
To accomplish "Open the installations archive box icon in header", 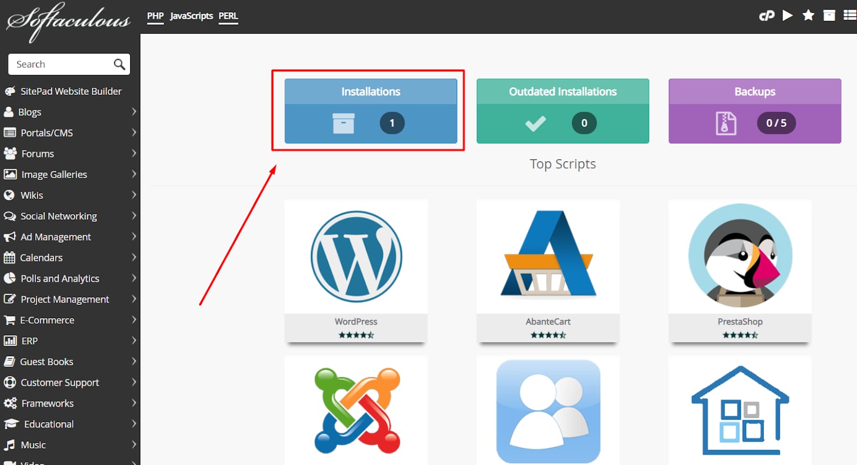I will 829,16.
